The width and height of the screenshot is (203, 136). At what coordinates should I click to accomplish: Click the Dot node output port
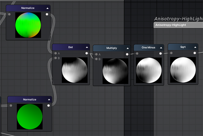coord(87,53)
